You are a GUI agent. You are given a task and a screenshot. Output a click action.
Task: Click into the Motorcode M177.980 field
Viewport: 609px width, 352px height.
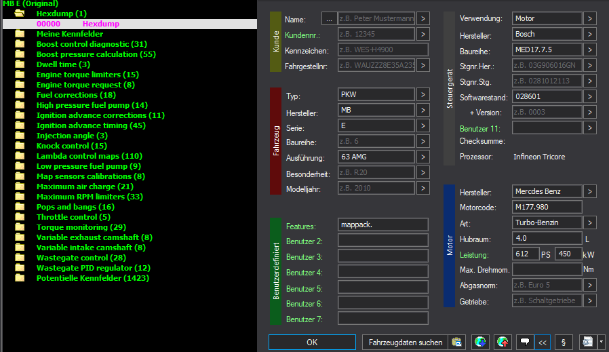[x=547, y=207]
